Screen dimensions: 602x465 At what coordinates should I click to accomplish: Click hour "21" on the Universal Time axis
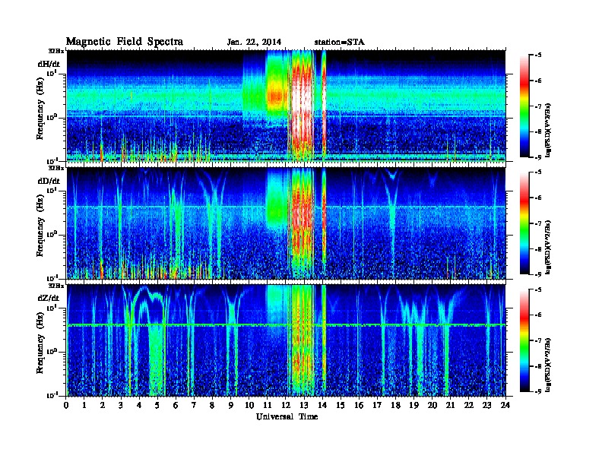(450, 405)
